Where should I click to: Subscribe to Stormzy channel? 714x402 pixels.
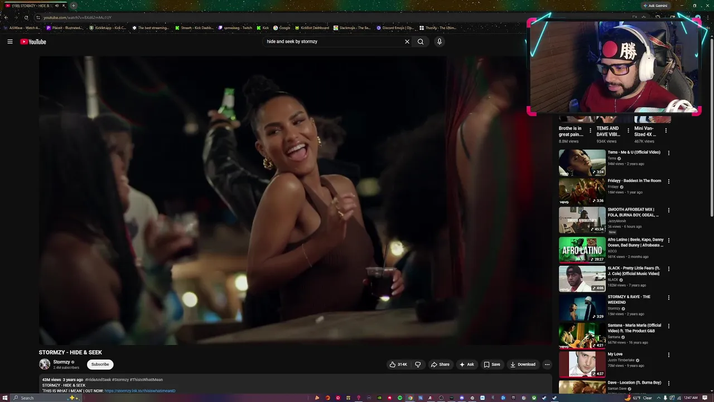(x=100, y=365)
